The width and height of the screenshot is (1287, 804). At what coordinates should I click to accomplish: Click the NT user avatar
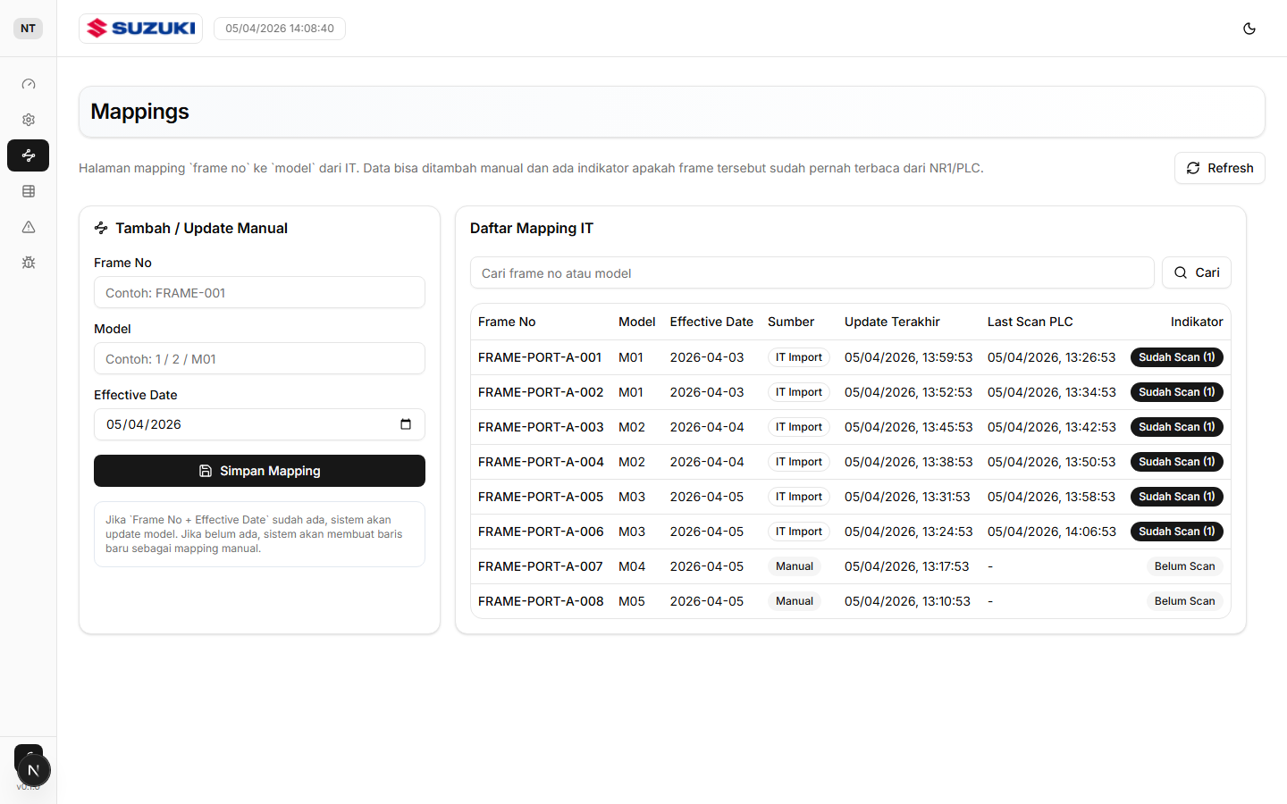29,29
